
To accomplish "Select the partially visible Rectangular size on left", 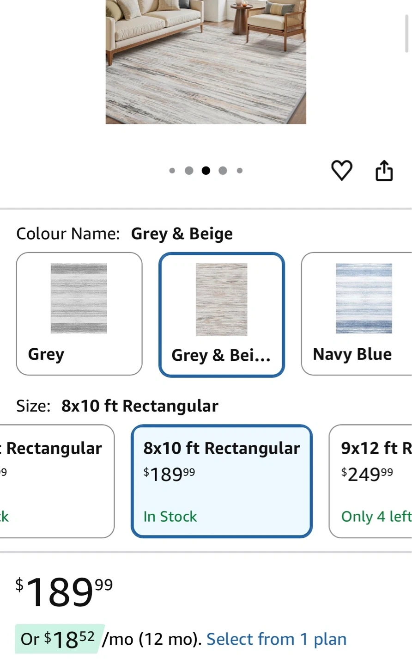I will [56, 481].
